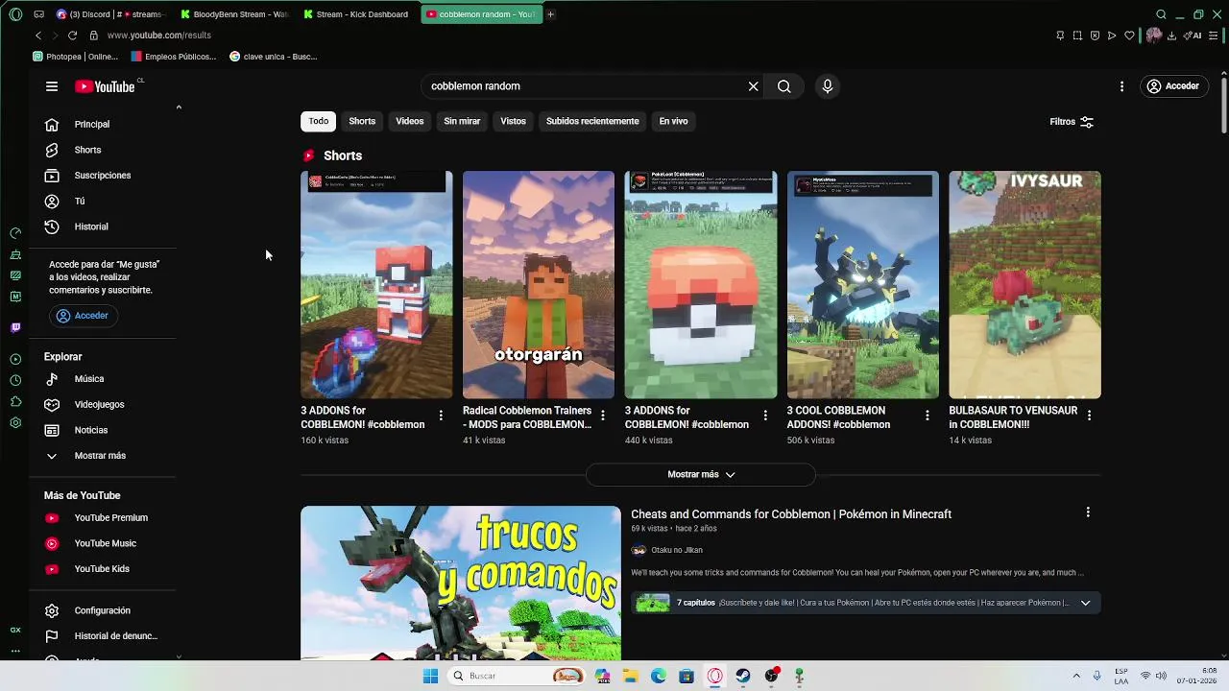Clear the search box with the X
The width and height of the screenshot is (1229, 691).
click(x=754, y=86)
